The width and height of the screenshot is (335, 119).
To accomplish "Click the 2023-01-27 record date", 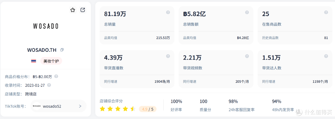I will [35, 85].
